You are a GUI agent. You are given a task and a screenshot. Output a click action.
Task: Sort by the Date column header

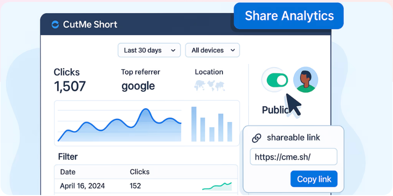[x=68, y=172]
